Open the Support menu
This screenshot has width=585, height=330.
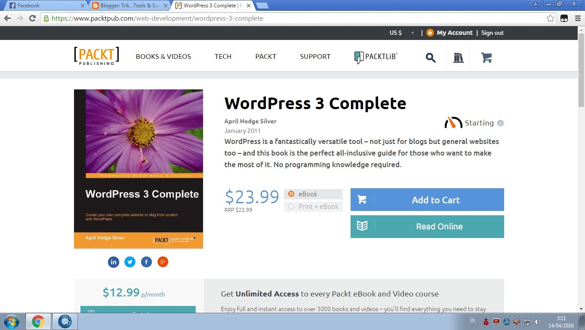[315, 56]
